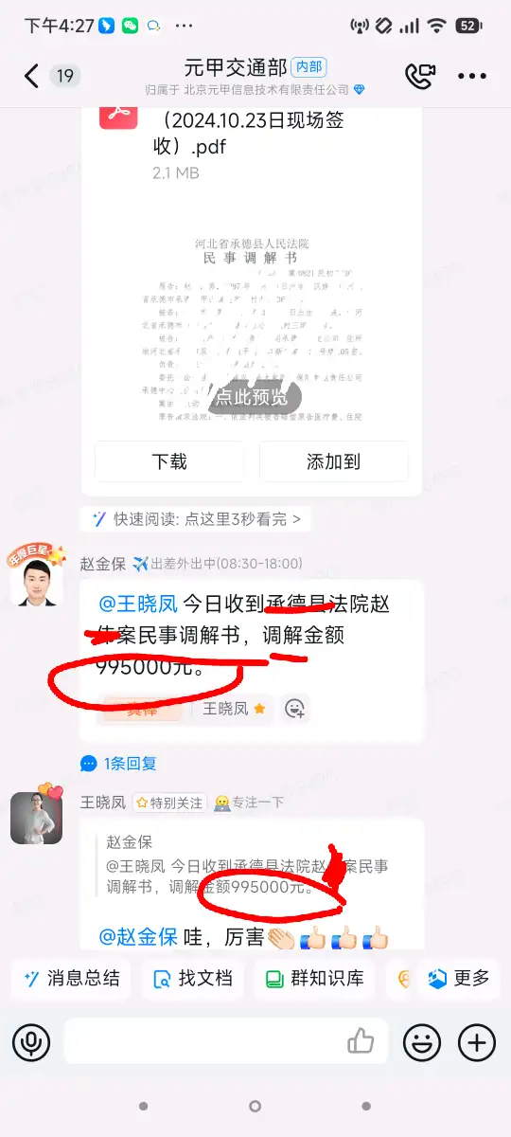
Task: Send a thumbs-up from the input box
Action: tap(361, 1042)
